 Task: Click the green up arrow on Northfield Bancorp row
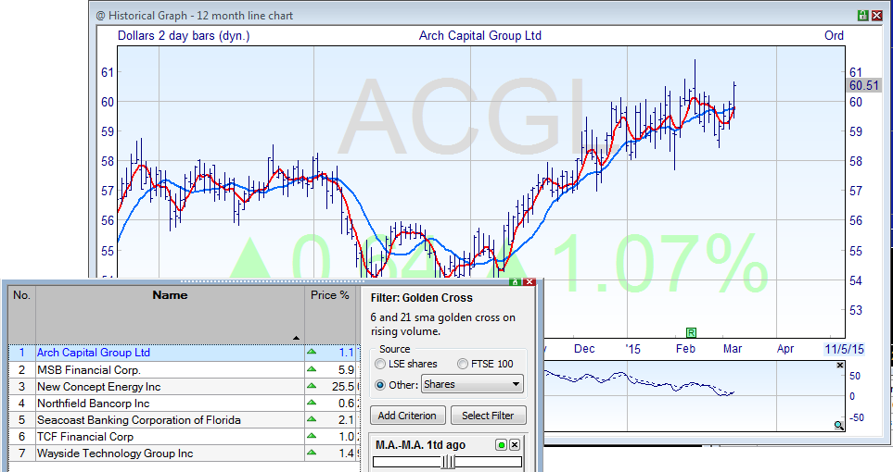coord(312,403)
